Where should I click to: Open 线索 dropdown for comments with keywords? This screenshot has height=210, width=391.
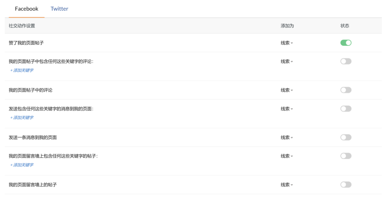287,62
